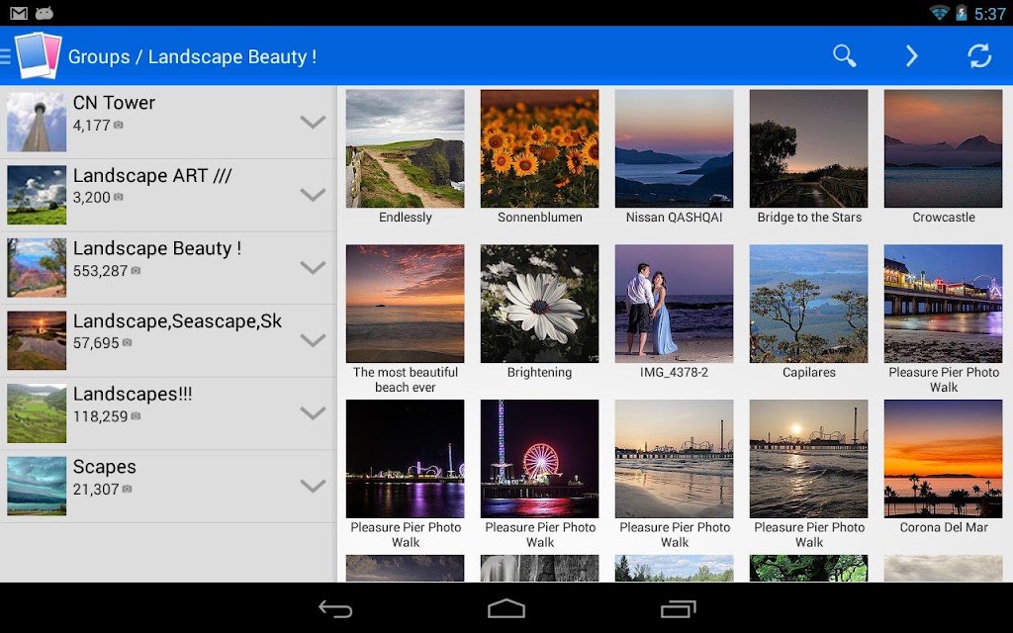Open the Sonnenblumen sunflower photo
1013x633 pixels.
539,148
